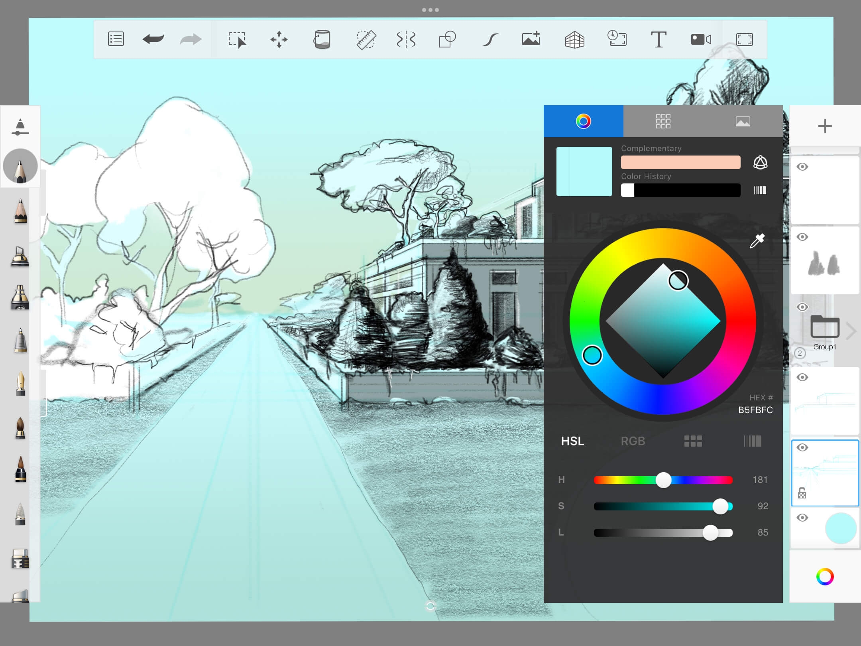Viewport: 861px width, 646px height.
Task: Select the Fill bucket tool
Action: tap(322, 39)
